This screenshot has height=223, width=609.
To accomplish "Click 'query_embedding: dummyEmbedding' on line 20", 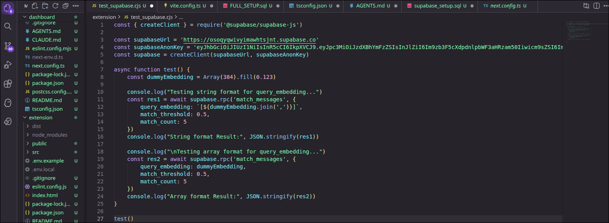I will [193, 166].
